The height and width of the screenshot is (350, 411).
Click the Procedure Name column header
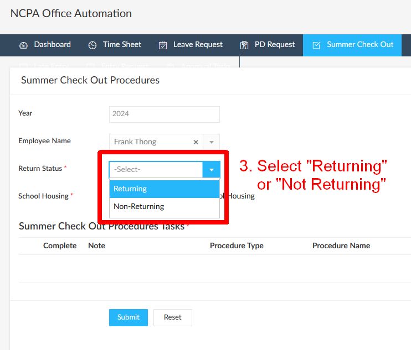point(341,245)
